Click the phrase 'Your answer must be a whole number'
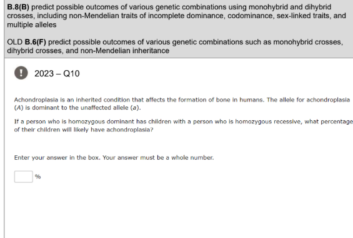The width and height of the screenshot is (353, 238). click(x=158, y=158)
